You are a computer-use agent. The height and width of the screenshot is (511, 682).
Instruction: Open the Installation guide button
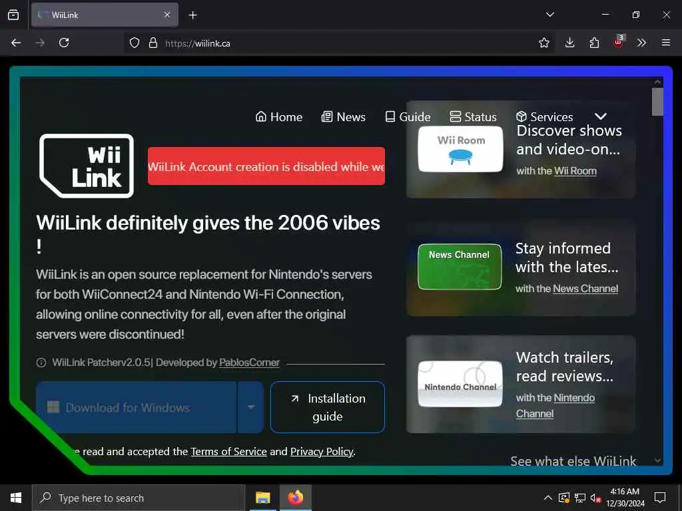[x=328, y=407]
